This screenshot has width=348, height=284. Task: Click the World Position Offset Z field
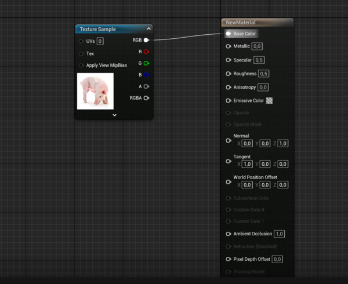283,185
